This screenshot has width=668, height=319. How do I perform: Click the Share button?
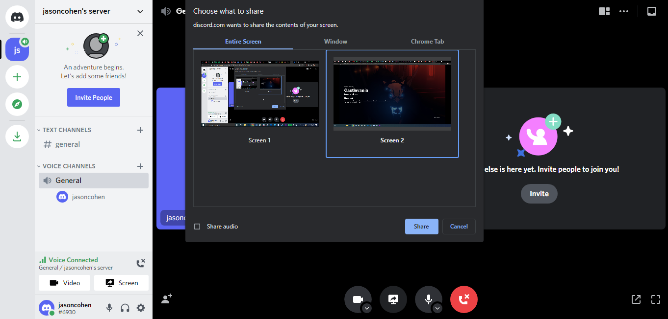(x=421, y=227)
